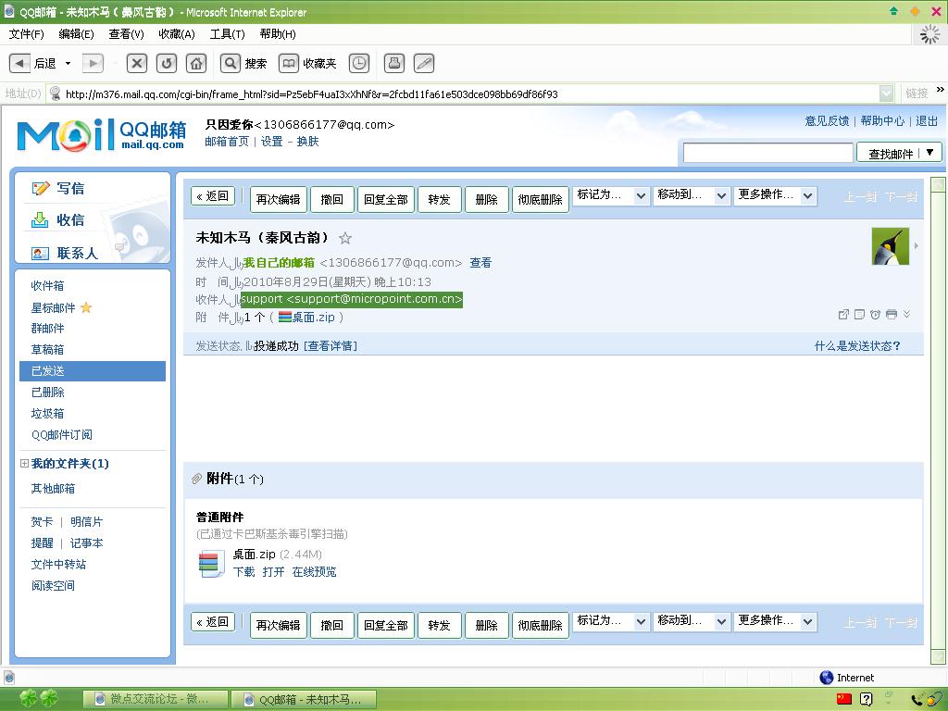Click the browser address URL field
This screenshot has width=948, height=711.
point(463,94)
